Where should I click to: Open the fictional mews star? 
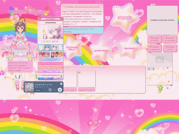pyautogui.click(x=72, y=48)
